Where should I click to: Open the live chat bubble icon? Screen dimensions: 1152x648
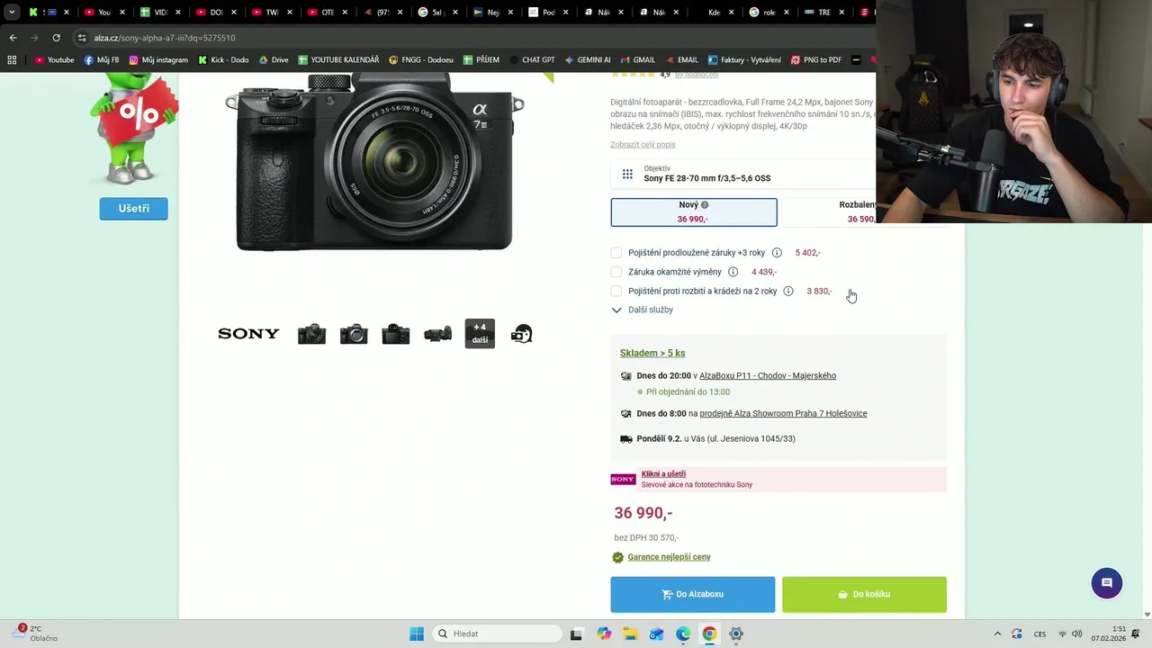click(1107, 583)
